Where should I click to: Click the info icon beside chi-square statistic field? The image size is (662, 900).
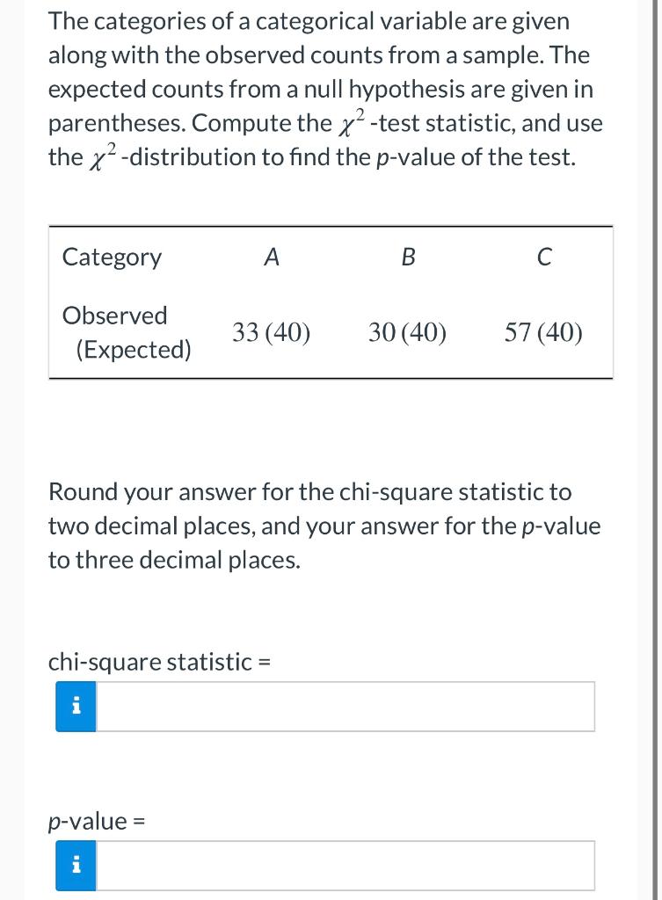(x=76, y=706)
